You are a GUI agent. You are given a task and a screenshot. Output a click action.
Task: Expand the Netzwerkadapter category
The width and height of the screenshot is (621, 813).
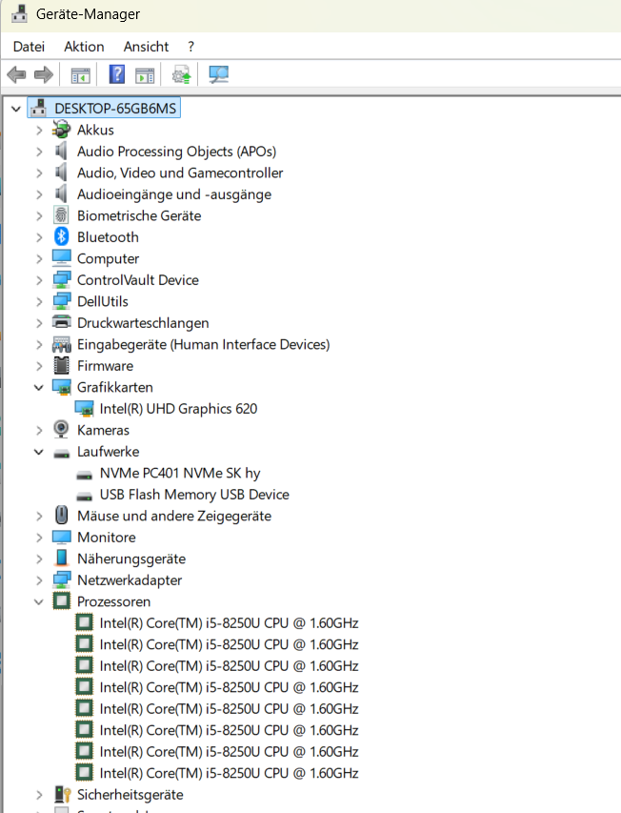click(x=39, y=580)
